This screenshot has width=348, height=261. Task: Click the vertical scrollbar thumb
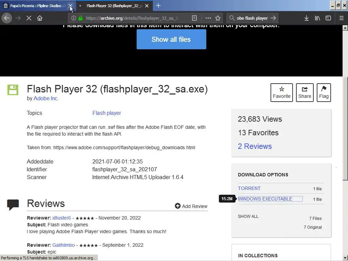pyautogui.click(x=345, y=129)
